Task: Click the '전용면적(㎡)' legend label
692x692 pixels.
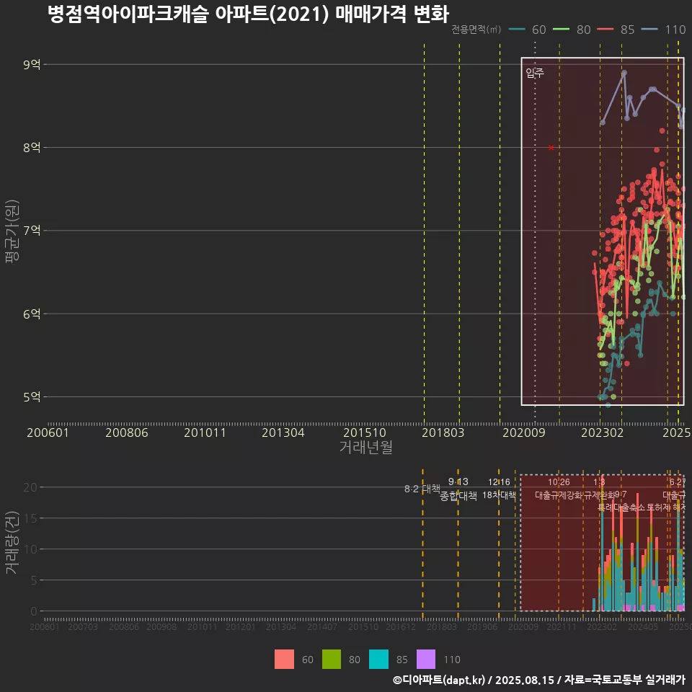Action: click(x=476, y=29)
